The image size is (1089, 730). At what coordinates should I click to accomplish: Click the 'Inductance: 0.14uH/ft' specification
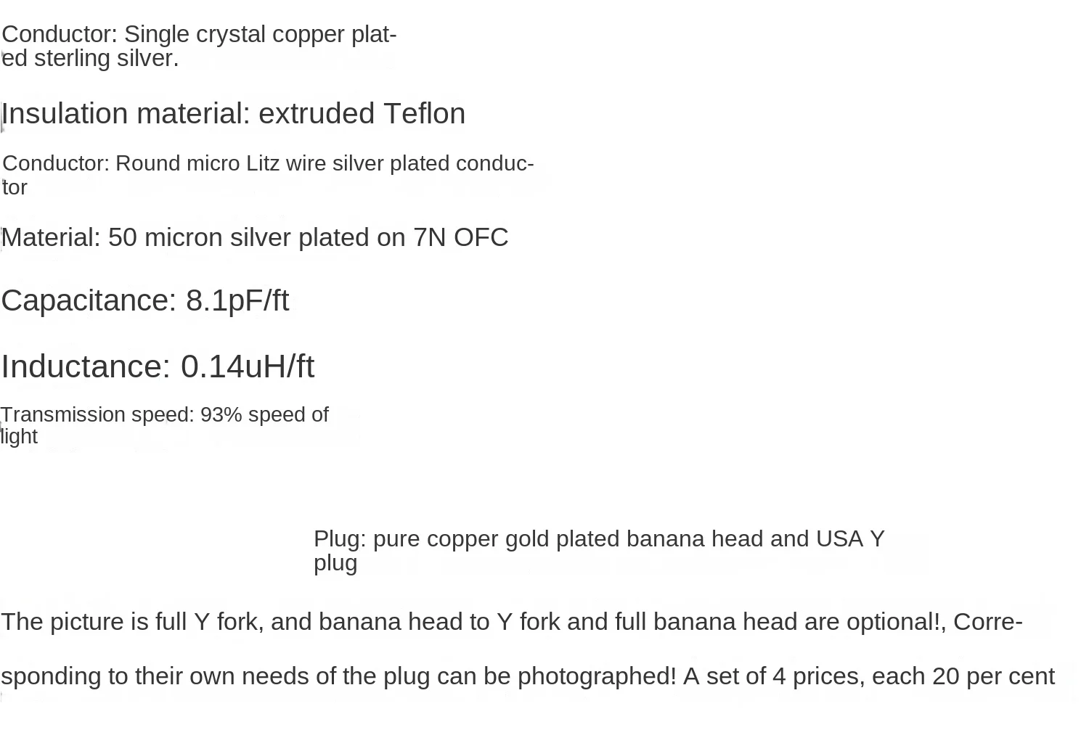pos(158,366)
